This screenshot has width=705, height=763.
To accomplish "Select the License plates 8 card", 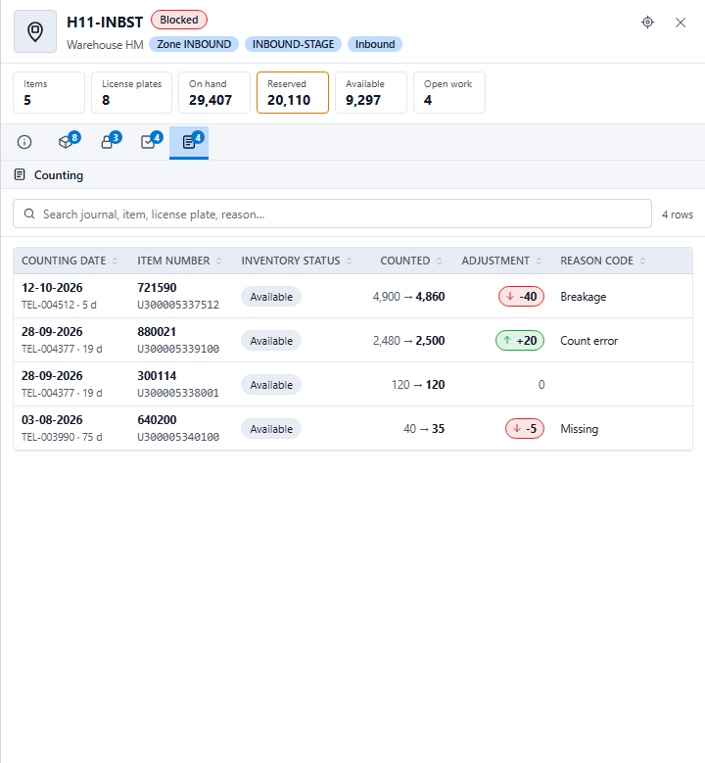I will [131, 92].
